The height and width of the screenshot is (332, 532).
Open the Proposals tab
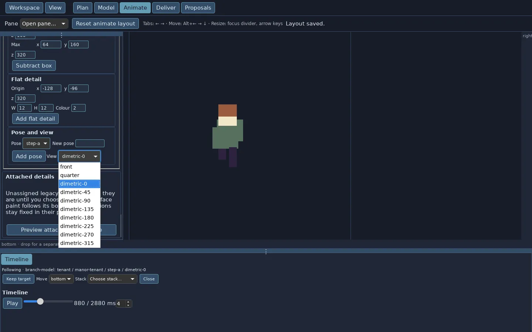point(198,8)
